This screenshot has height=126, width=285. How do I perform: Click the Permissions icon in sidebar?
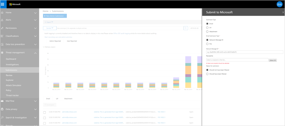pyautogui.click(x=2, y=28)
